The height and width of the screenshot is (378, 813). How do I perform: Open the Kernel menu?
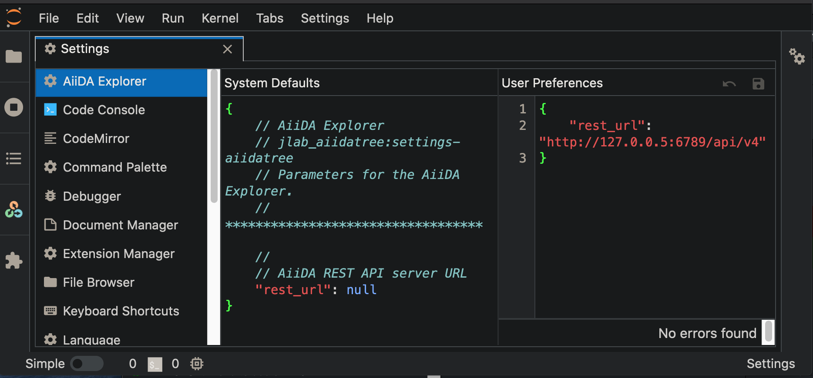[x=220, y=18]
